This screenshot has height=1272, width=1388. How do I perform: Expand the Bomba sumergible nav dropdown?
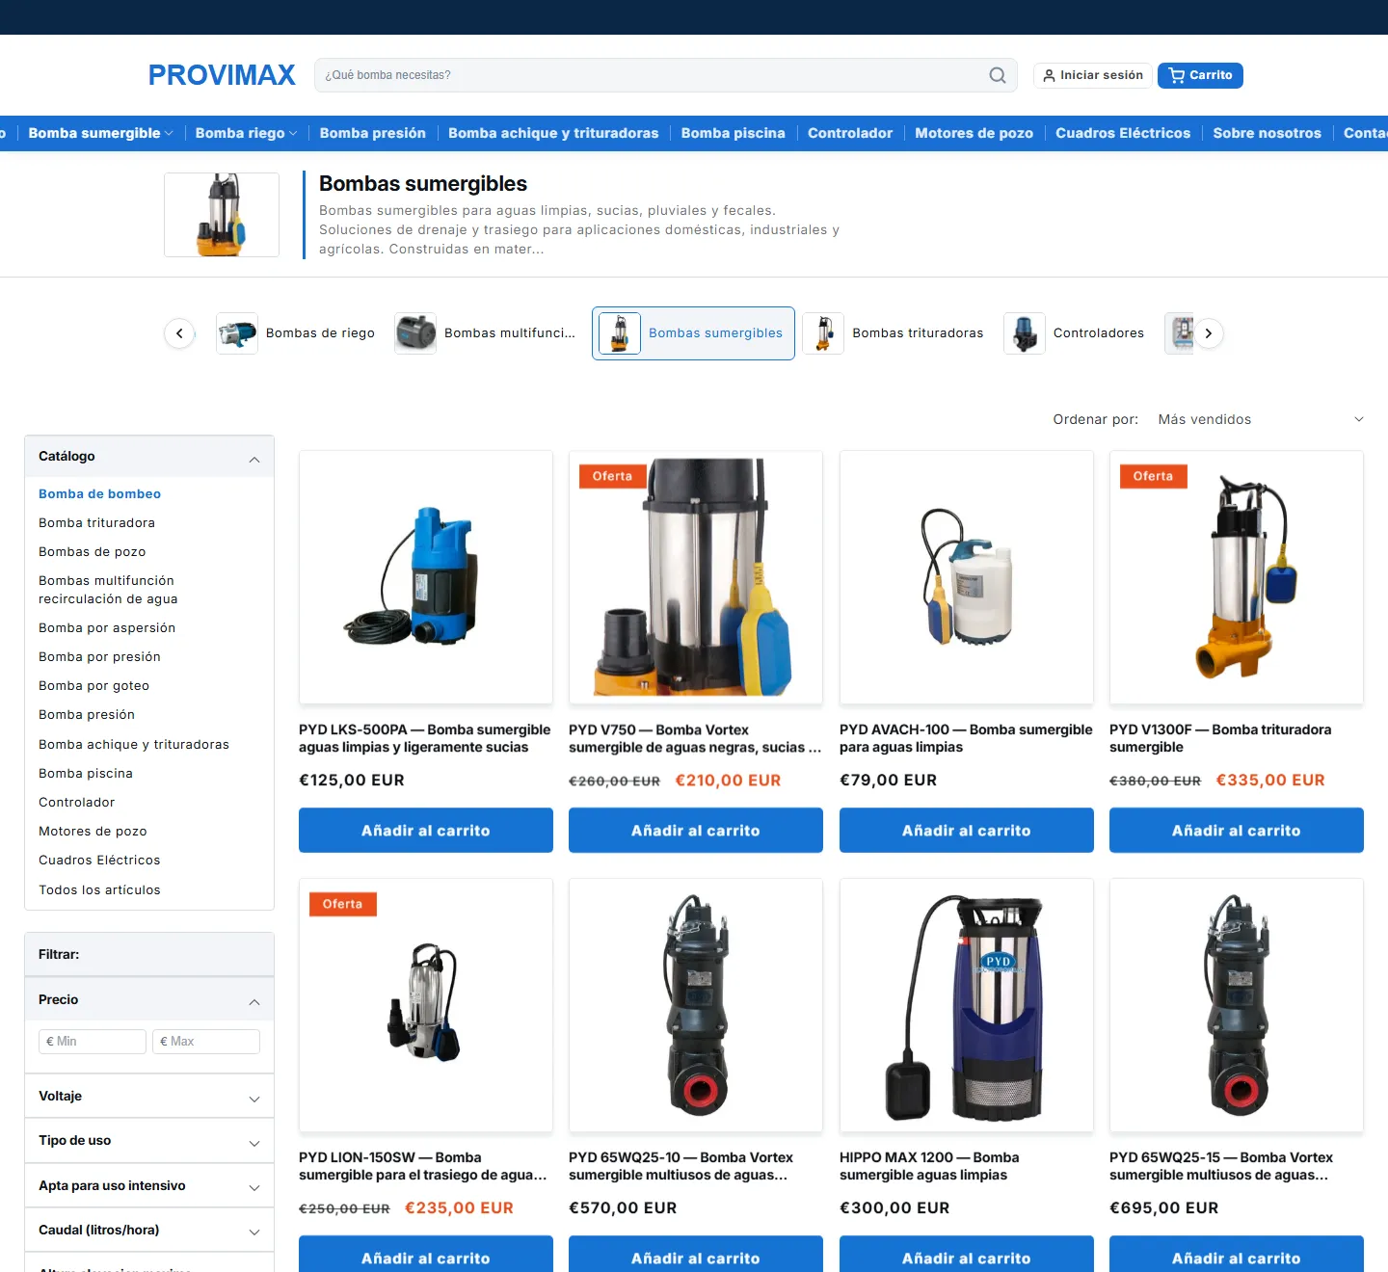pos(100,133)
